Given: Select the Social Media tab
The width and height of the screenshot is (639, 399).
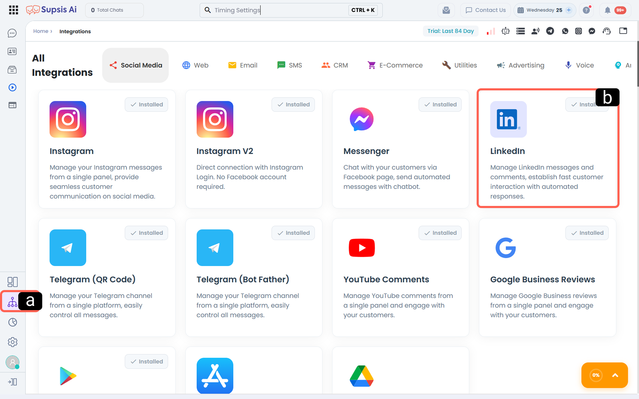Looking at the screenshot, I should [x=135, y=65].
